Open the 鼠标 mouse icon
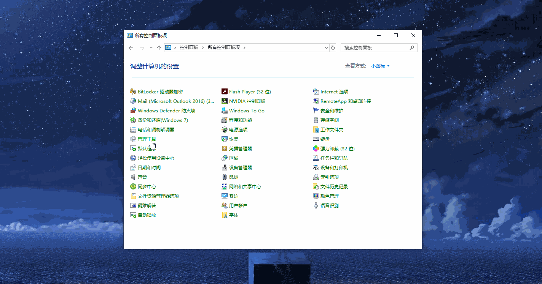 225,177
